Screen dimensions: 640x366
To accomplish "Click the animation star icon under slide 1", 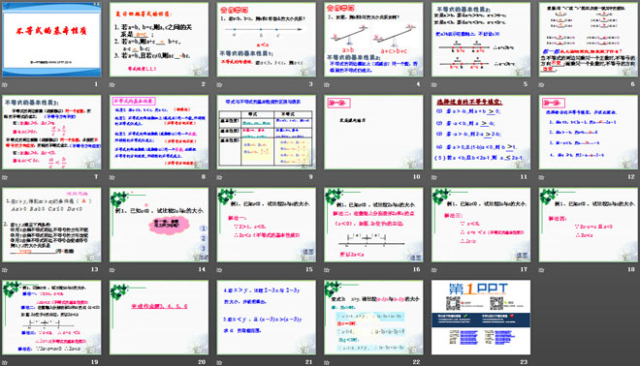I will pyautogui.click(x=5, y=84).
